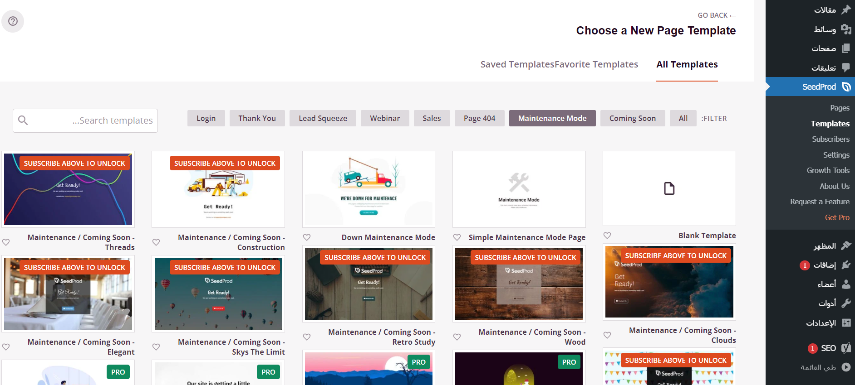
Task: Click the صفحات pages icon
Action: tap(846, 48)
